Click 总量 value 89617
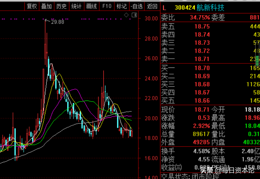 pos(201,134)
